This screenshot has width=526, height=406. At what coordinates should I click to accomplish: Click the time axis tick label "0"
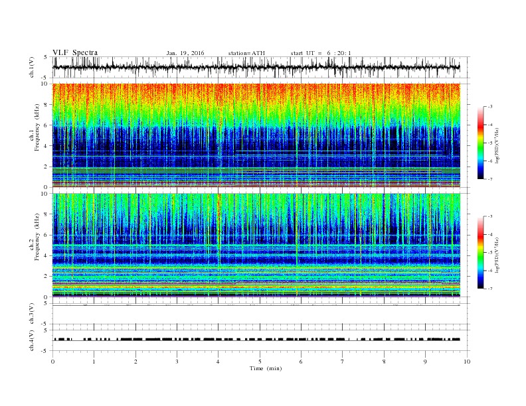point(52,362)
